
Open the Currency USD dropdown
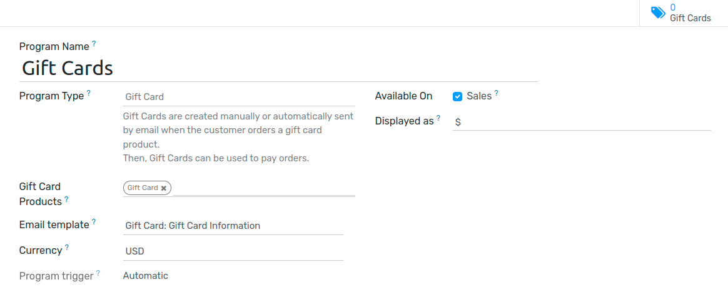click(x=233, y=251)
